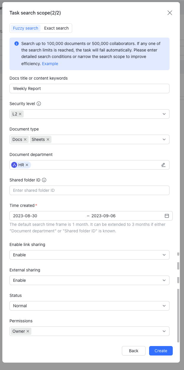Open the Enable link sharing dropdown
This screenshot has height=370, width=184.
[164, 255]
